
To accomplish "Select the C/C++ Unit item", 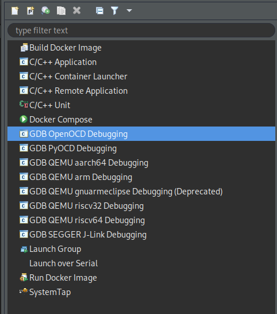I will click(x=49, y=105).
